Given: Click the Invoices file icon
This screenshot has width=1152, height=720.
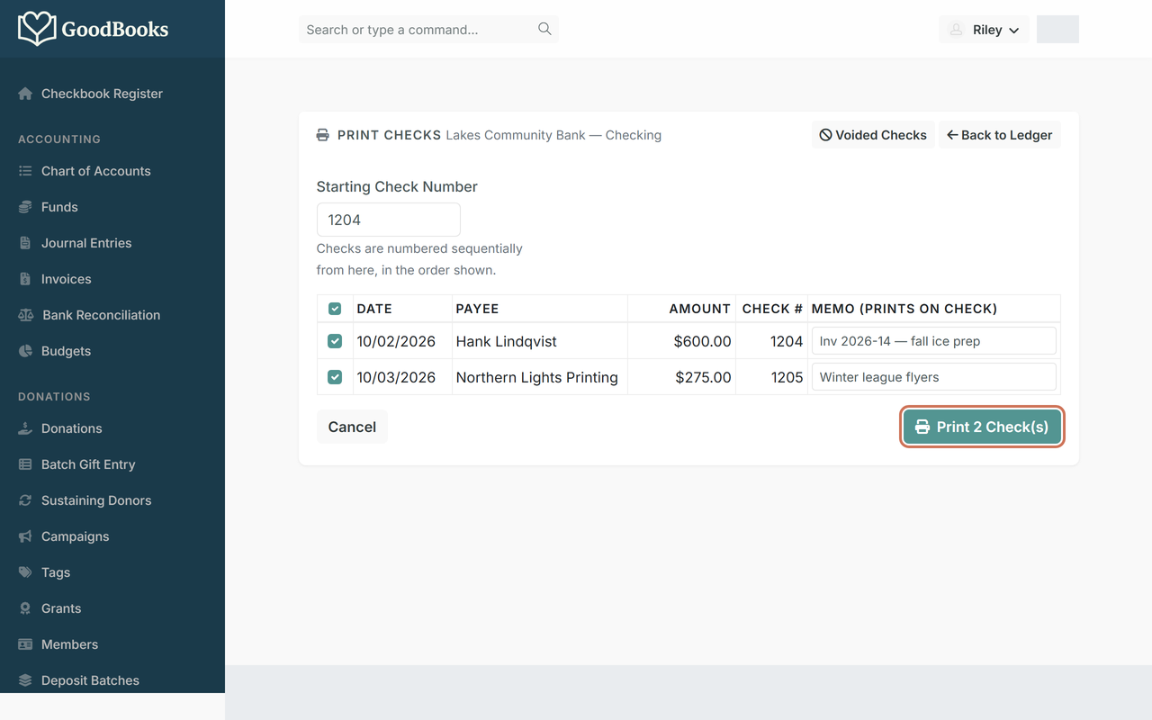Looking at the screenshot, I should (x=25, y=279).
